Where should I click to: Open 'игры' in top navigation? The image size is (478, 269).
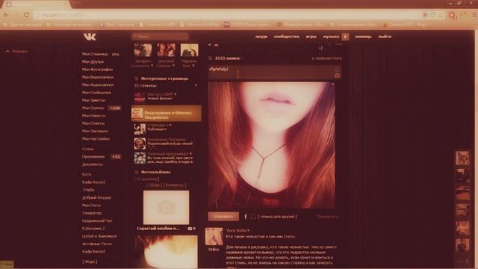pyautogui.click(x=311, y=37)
